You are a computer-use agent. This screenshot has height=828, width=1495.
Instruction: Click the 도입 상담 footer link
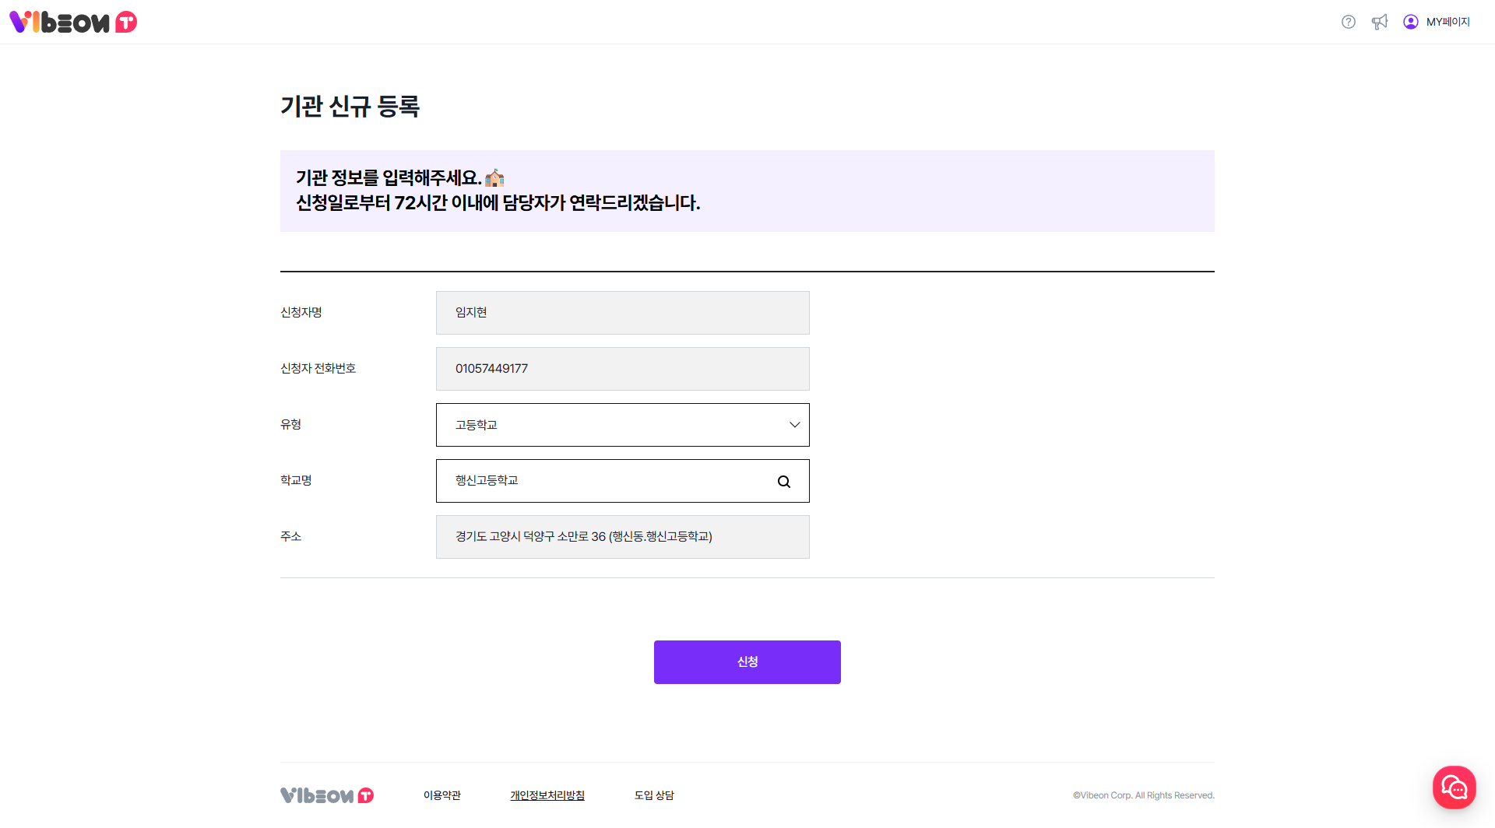coord(654,795)
